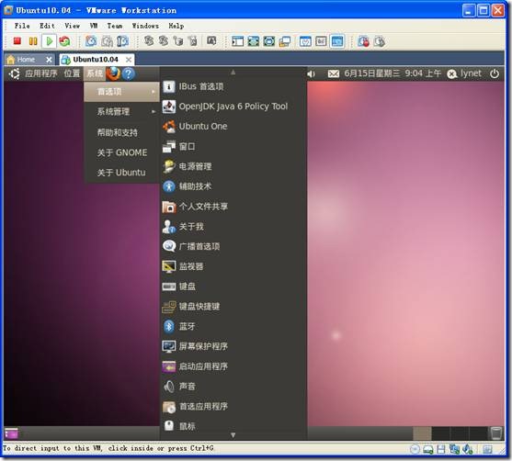Click the date and clock 9:04 上午
This screenshot has width=512, height=461.
pos(393,73)
